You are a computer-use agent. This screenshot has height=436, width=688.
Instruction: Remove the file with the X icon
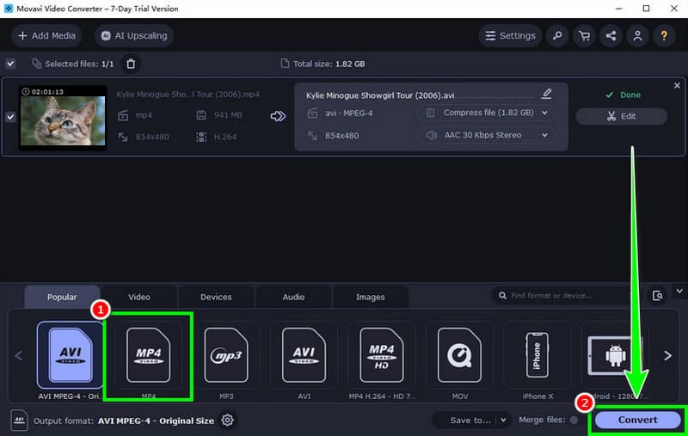click(x=677, y=85)
